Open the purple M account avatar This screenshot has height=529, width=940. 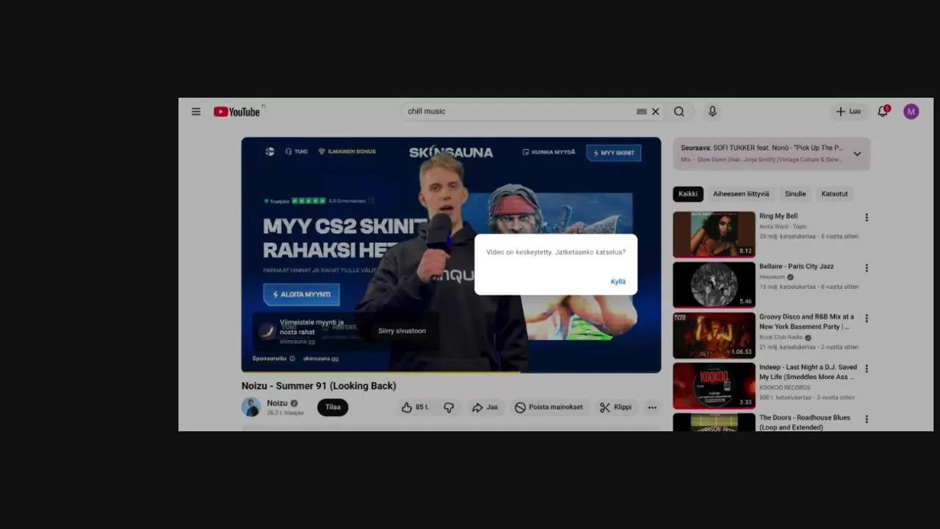tap(911, 112)
